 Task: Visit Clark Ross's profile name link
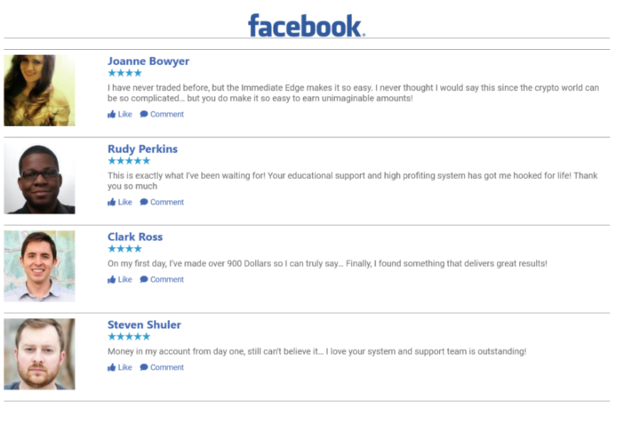coord(135,237)
